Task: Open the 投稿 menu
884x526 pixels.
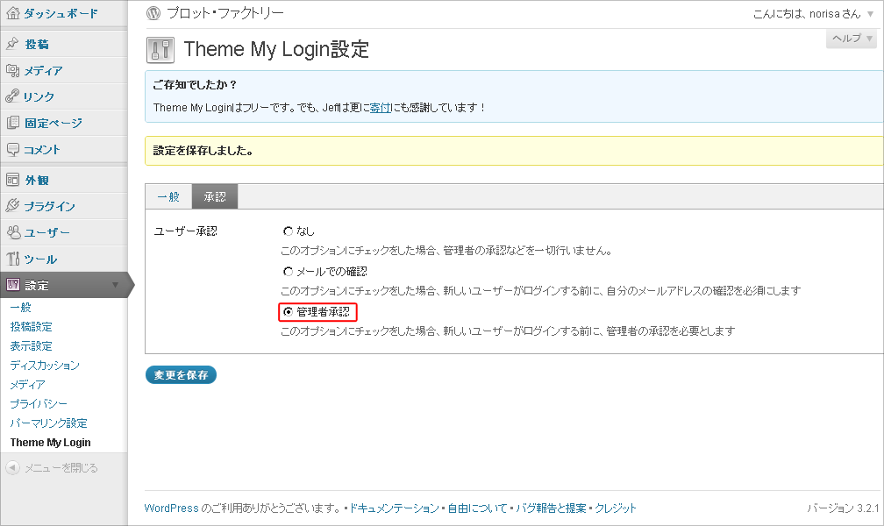Action: tap(37, 44)
